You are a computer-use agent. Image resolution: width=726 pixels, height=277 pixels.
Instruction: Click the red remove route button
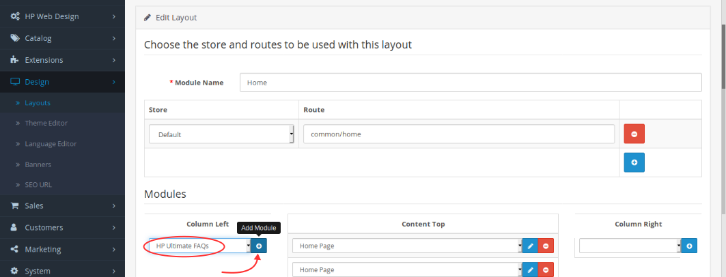(x=634, y=134)
